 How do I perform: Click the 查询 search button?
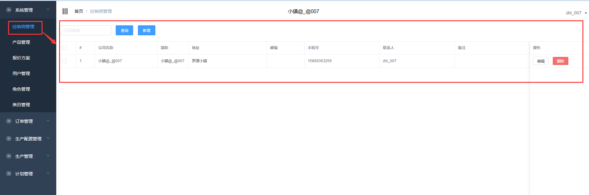[124, 30]
